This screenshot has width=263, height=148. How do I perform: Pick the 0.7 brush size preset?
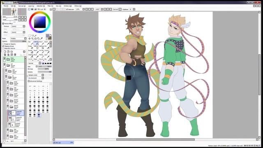point(30,85)
